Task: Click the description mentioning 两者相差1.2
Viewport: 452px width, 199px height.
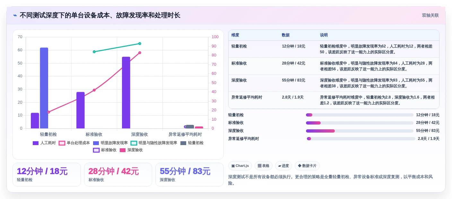Action: coord(377,100)
